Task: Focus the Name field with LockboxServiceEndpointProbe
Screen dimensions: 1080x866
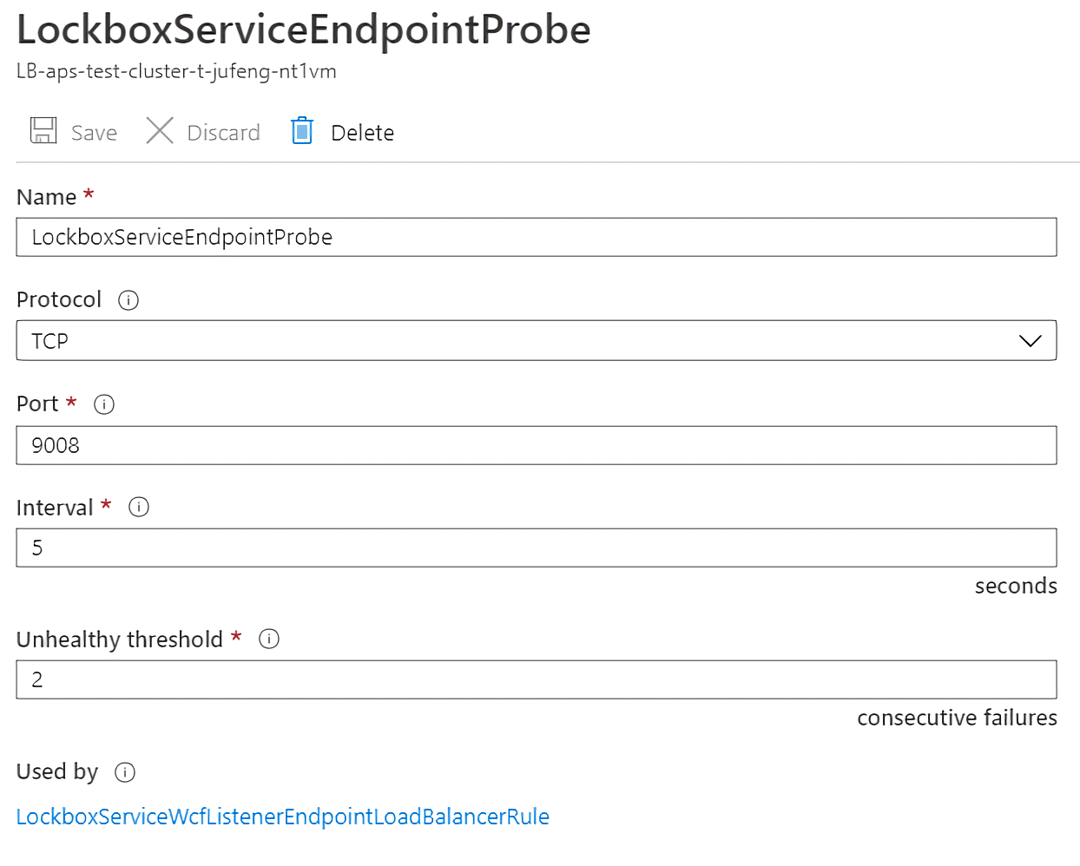Action: [537, 237]
